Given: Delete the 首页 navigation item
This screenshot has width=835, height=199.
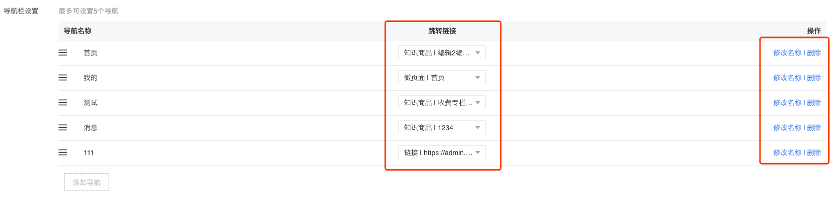Looking at the screenshot, I should (814, 52).
